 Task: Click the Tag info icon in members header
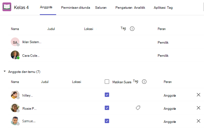(144, 82)
